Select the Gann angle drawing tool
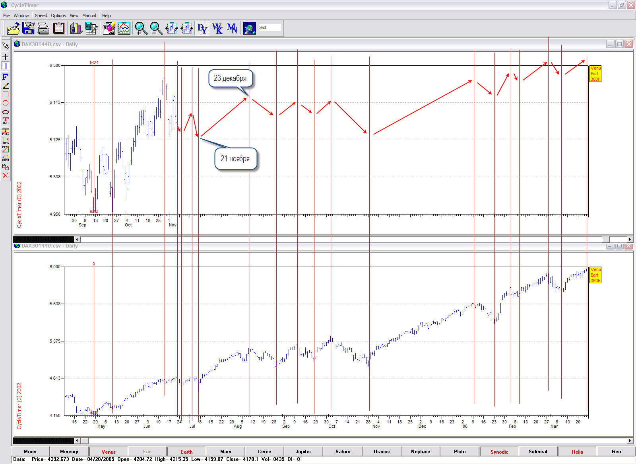The image size is (636, 464). click(6, 158)
